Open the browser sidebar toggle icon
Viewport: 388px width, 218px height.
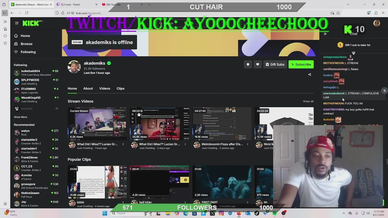point(5,13)
